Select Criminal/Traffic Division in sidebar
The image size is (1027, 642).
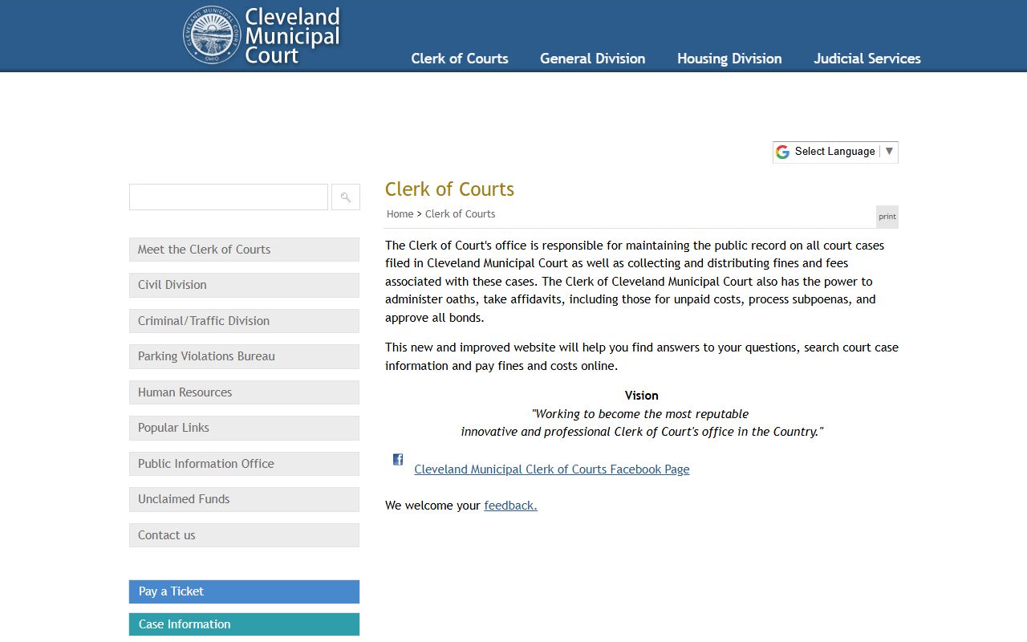pos(244,321)
